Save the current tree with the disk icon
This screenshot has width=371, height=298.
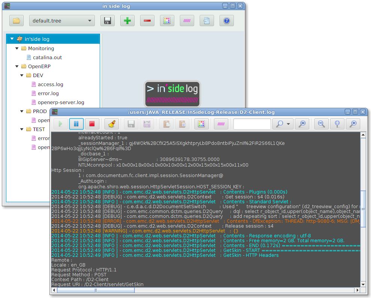pyautogui.click(x=107, y=21)
